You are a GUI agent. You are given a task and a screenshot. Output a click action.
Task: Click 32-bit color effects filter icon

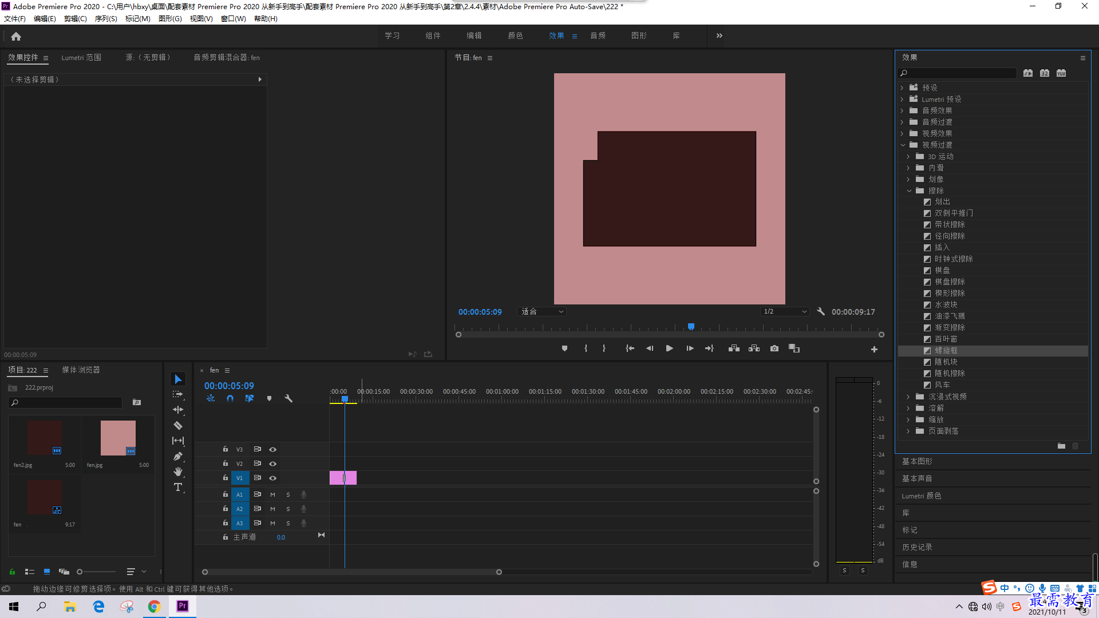1045,73
